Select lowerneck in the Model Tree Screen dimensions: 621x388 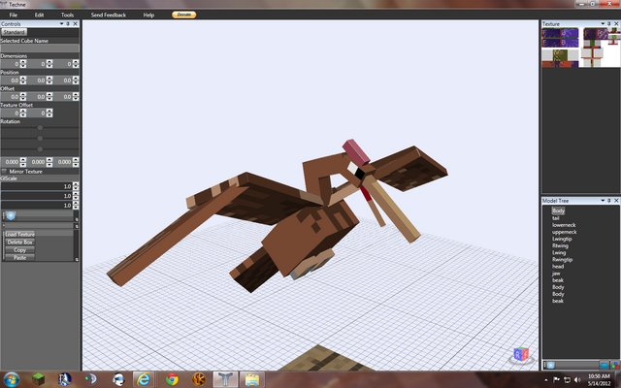tap(564, 225)
